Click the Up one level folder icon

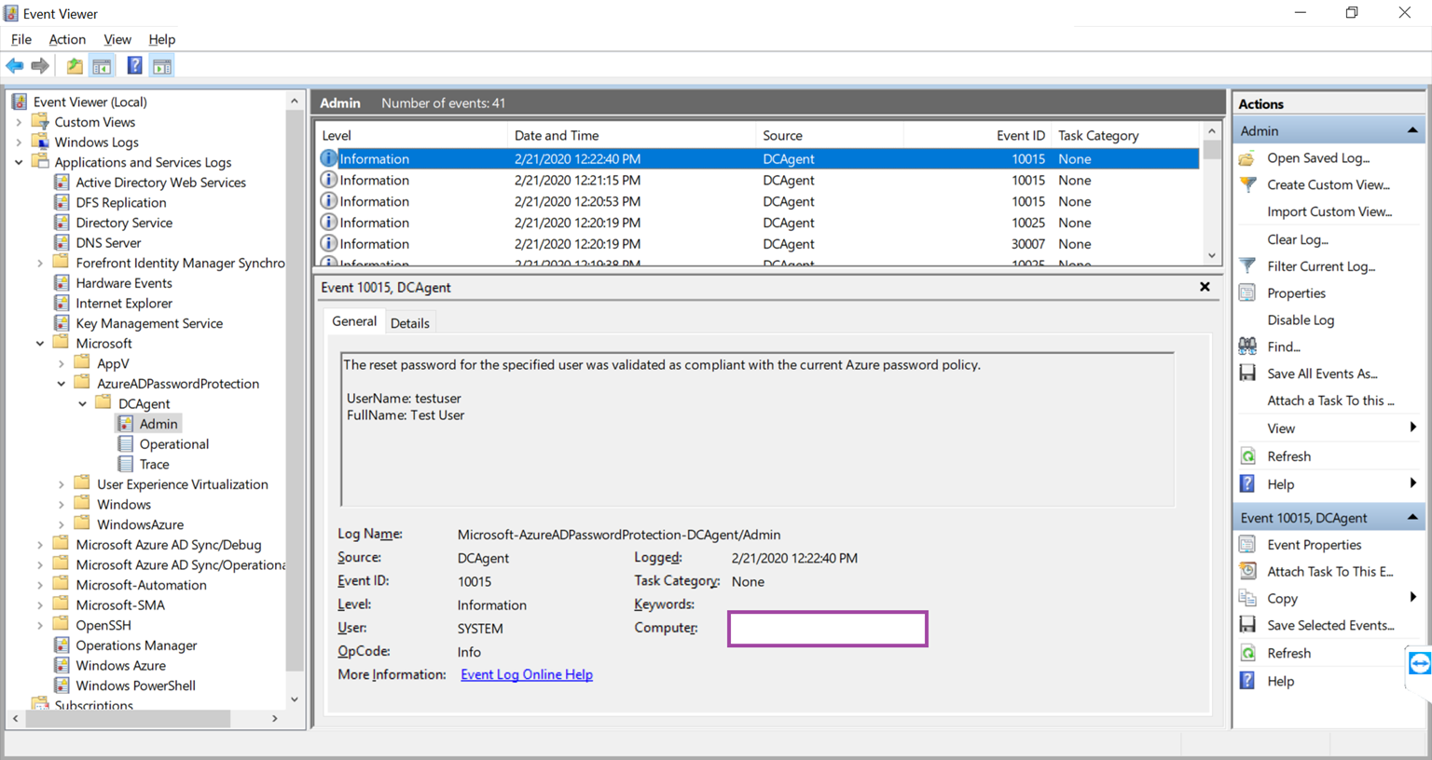[x=75, y=66]
